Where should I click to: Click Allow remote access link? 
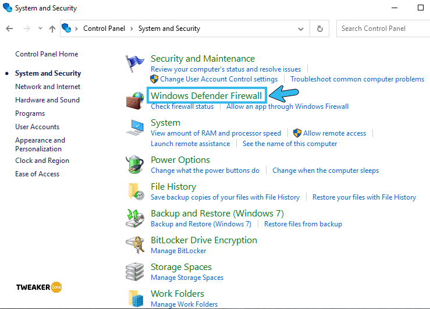click(335, 133)
